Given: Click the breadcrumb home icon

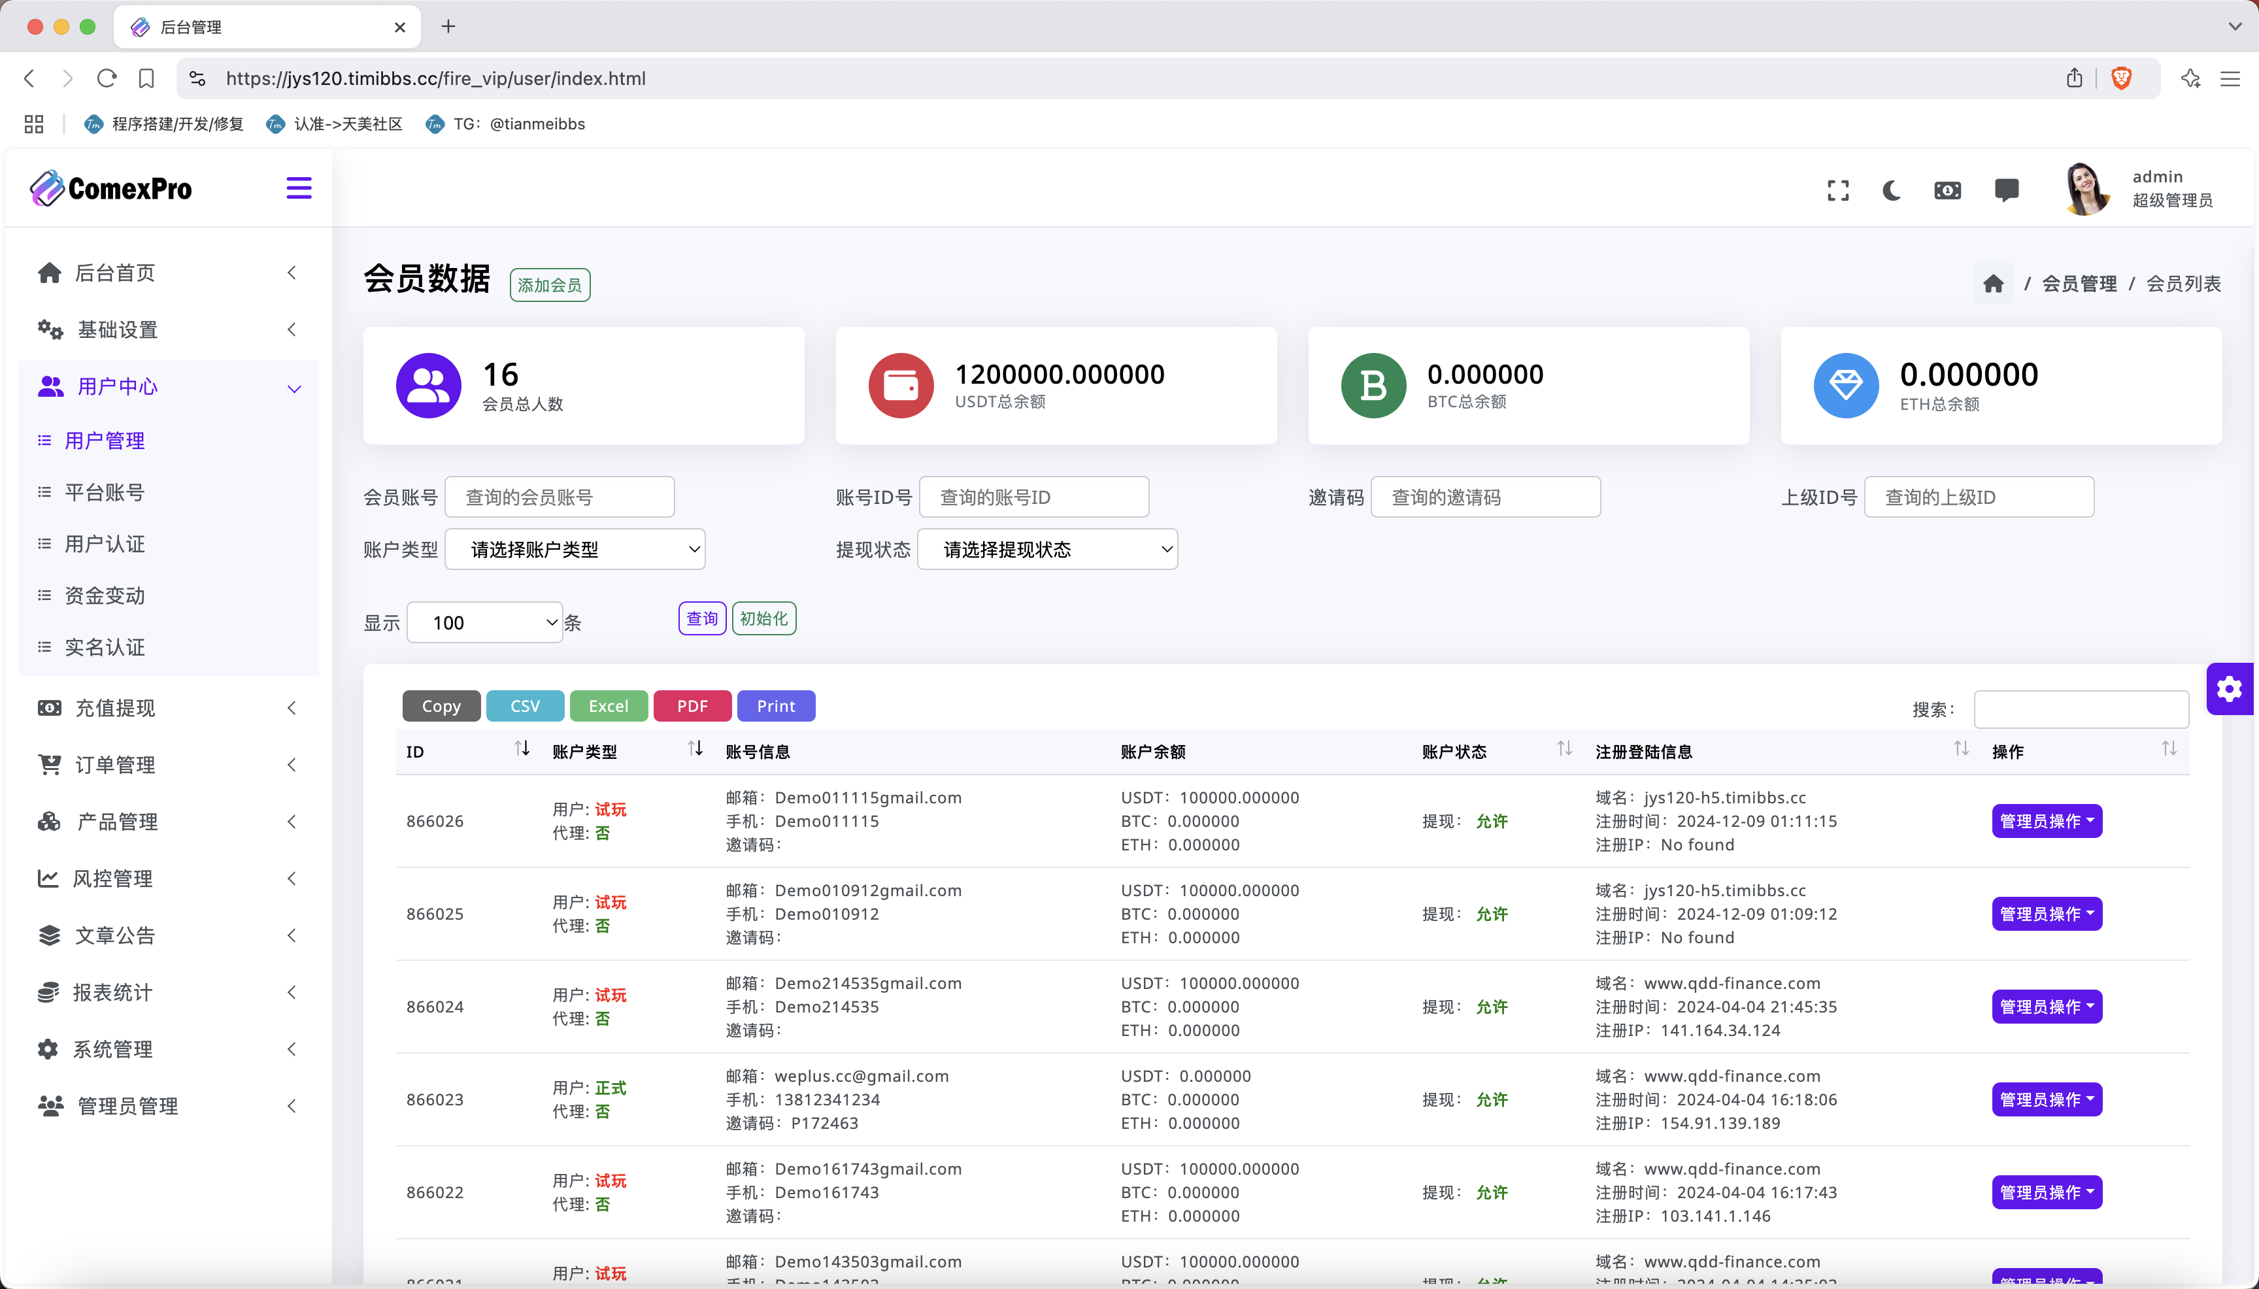Looking at the screenshot, I should pyautogui.click(x=1994, y=283).
